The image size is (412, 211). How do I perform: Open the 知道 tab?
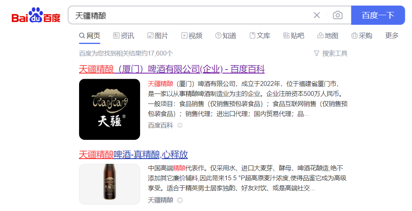point(226,36)
